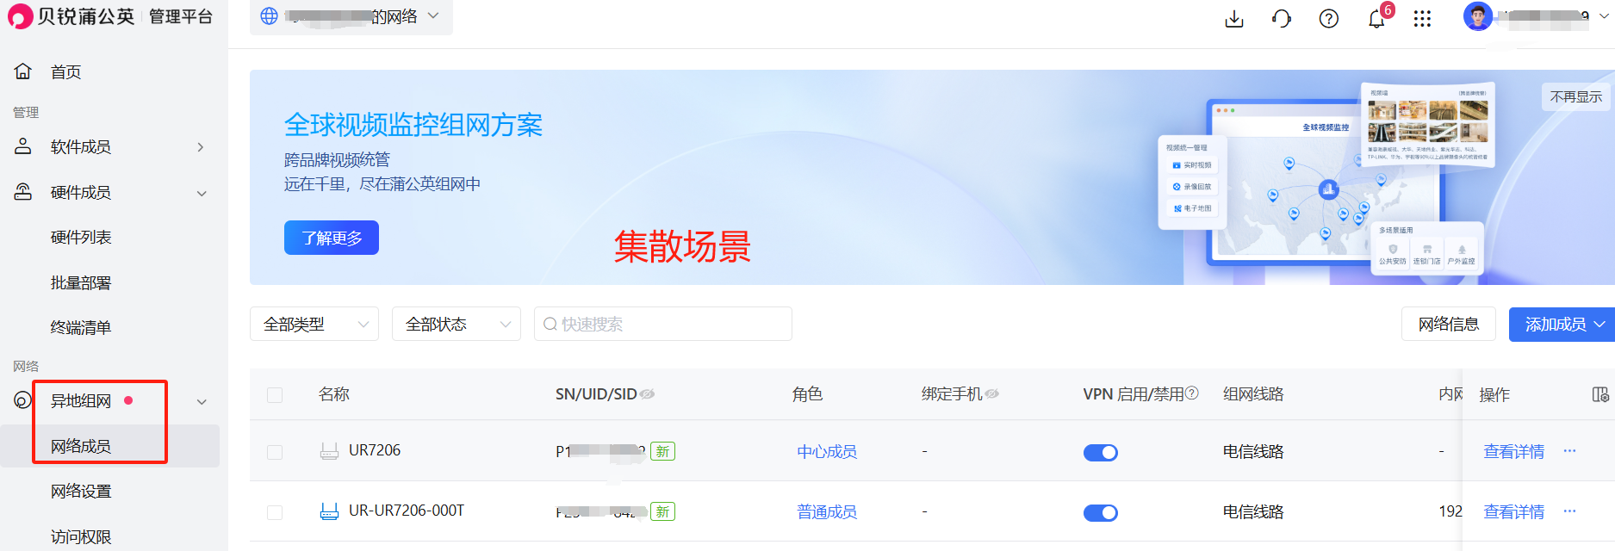Click UR7206 device row icon
The width and height of the screenshot is (1615, 551).
click(329, 451)
